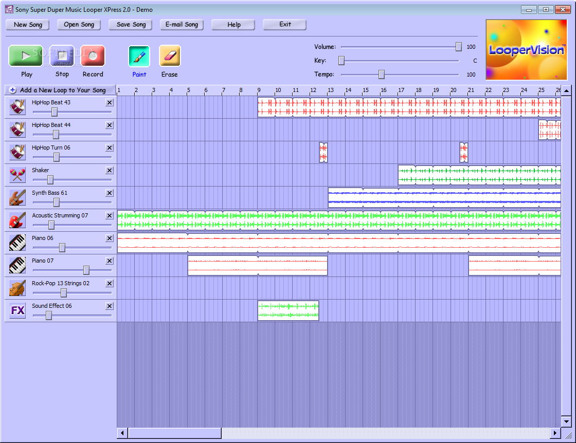Remove the HipHop Beat 43 track
Screen dimensions: 576x443
[x=110, y=102]
